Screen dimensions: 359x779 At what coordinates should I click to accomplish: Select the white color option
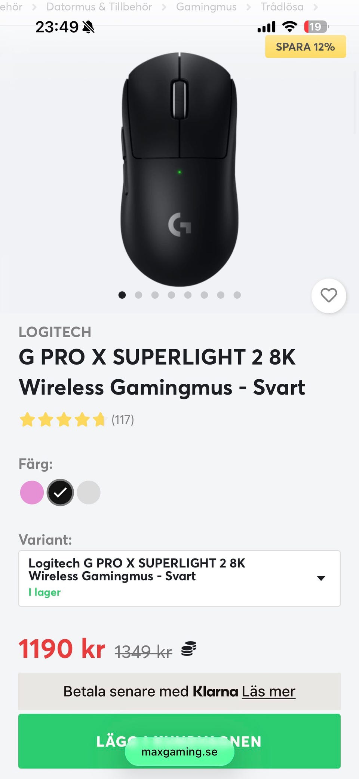point(89,492)
